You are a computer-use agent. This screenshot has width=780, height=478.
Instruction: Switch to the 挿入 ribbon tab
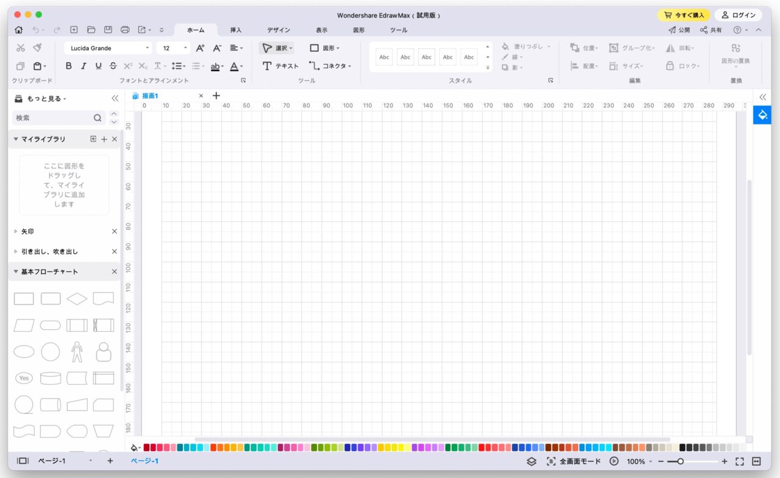(236, 30)
